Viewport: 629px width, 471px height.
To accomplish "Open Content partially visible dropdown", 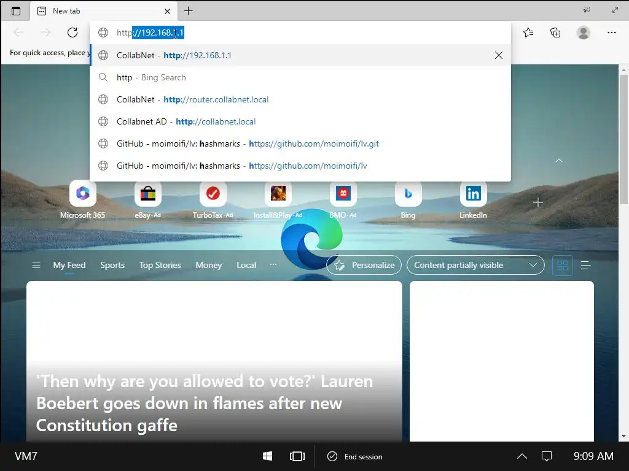I will pyautogui.click(x=475, y=265).
